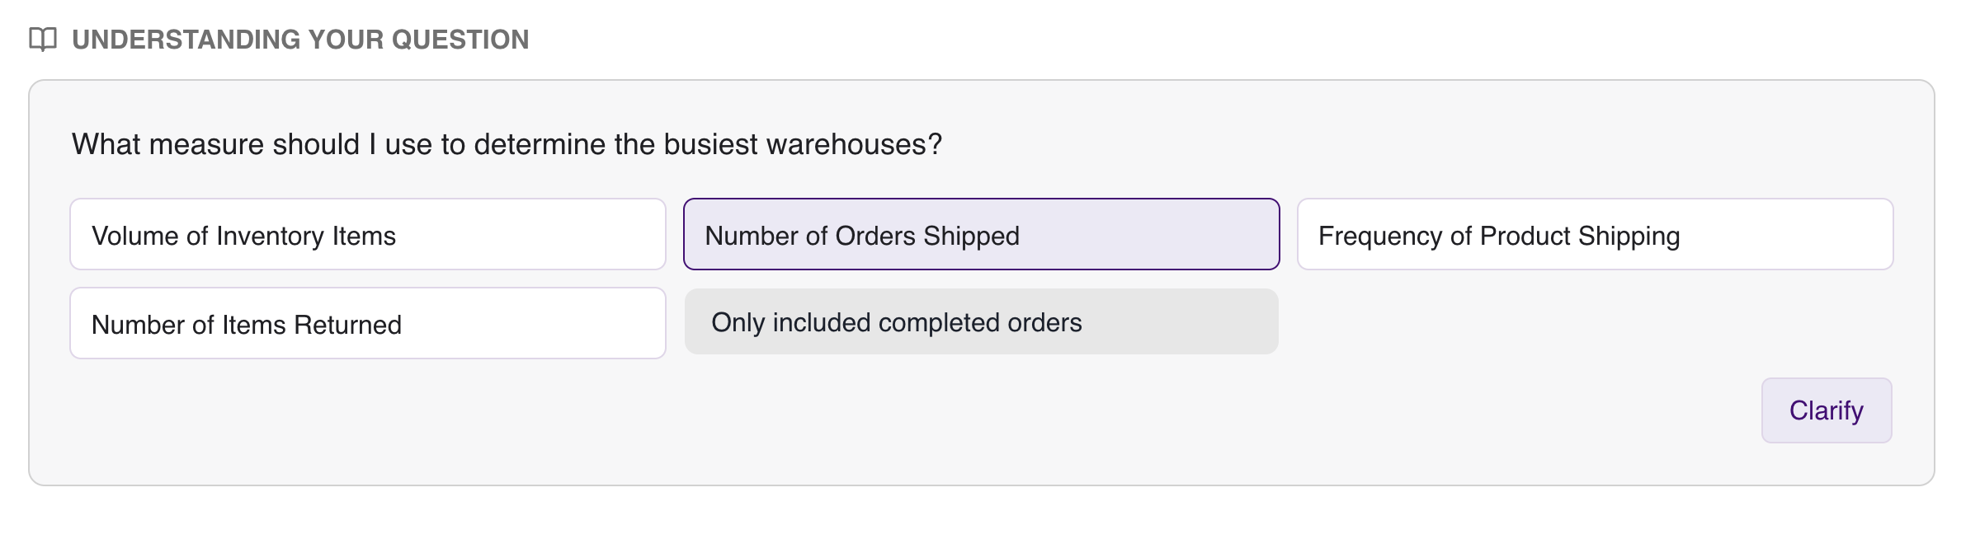Switch measure to Items Returned

(368, 323)
